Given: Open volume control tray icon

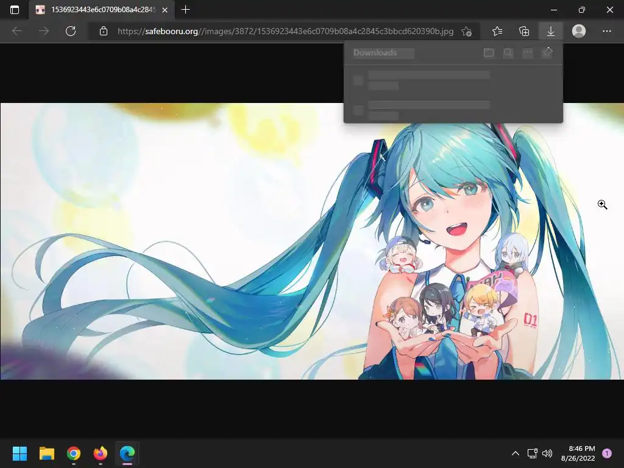Looking at the screenshot, I should [x=548, y=453].
